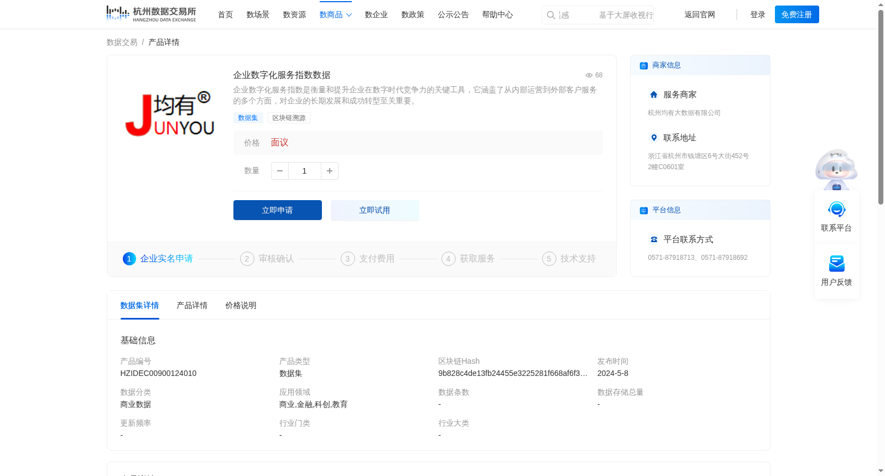Click step 4 获取服务 circle
Viewport: 885px width, 476px height.
[449, 259]
